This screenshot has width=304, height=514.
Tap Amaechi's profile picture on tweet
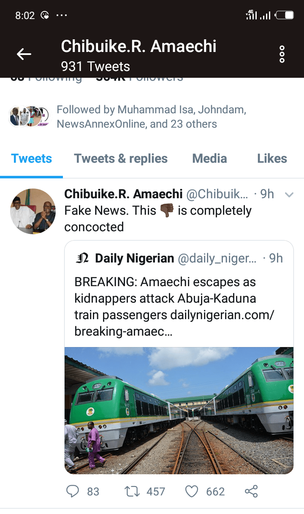pos(33,211)
